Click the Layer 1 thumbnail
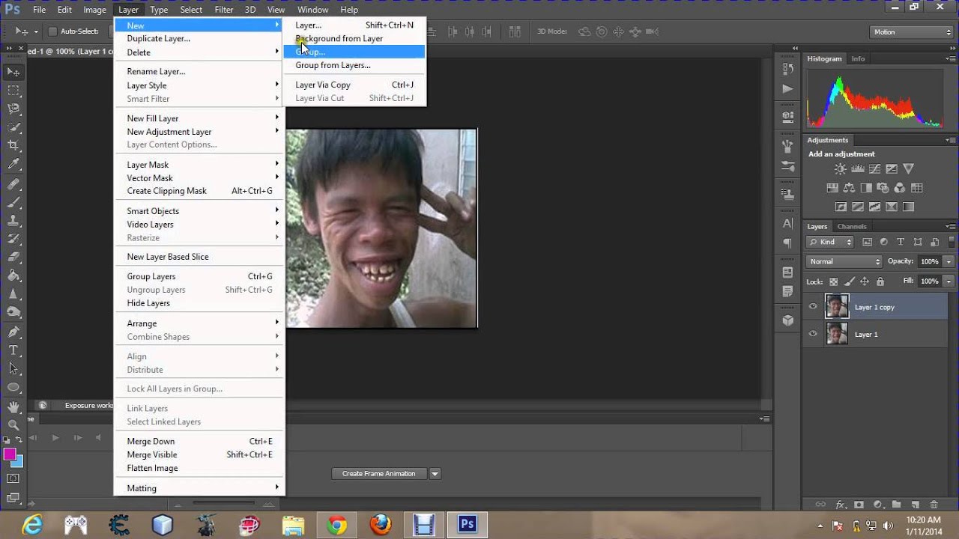 pyautogui.click(x=836, y=334)
